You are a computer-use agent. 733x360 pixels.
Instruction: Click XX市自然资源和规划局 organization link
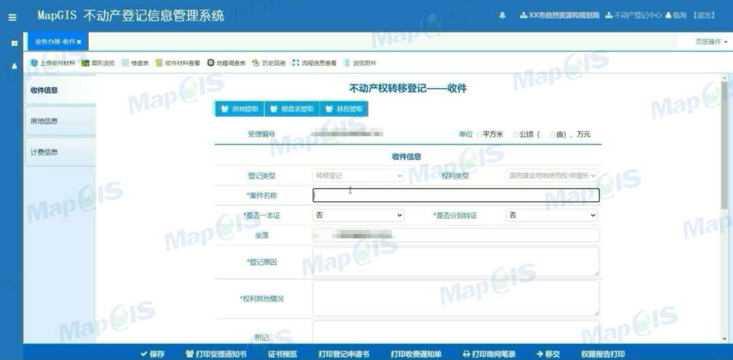click(x=559, y=16)
